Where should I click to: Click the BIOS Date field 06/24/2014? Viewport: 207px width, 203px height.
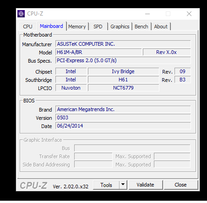[x=123, y=126]
